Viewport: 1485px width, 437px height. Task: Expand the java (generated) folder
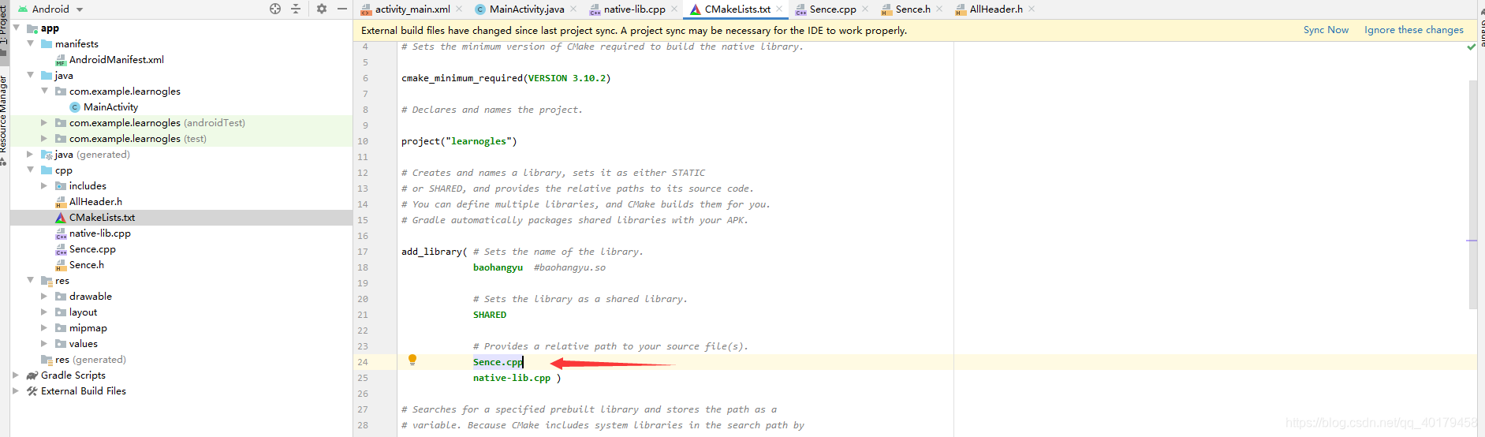[31, 154]
